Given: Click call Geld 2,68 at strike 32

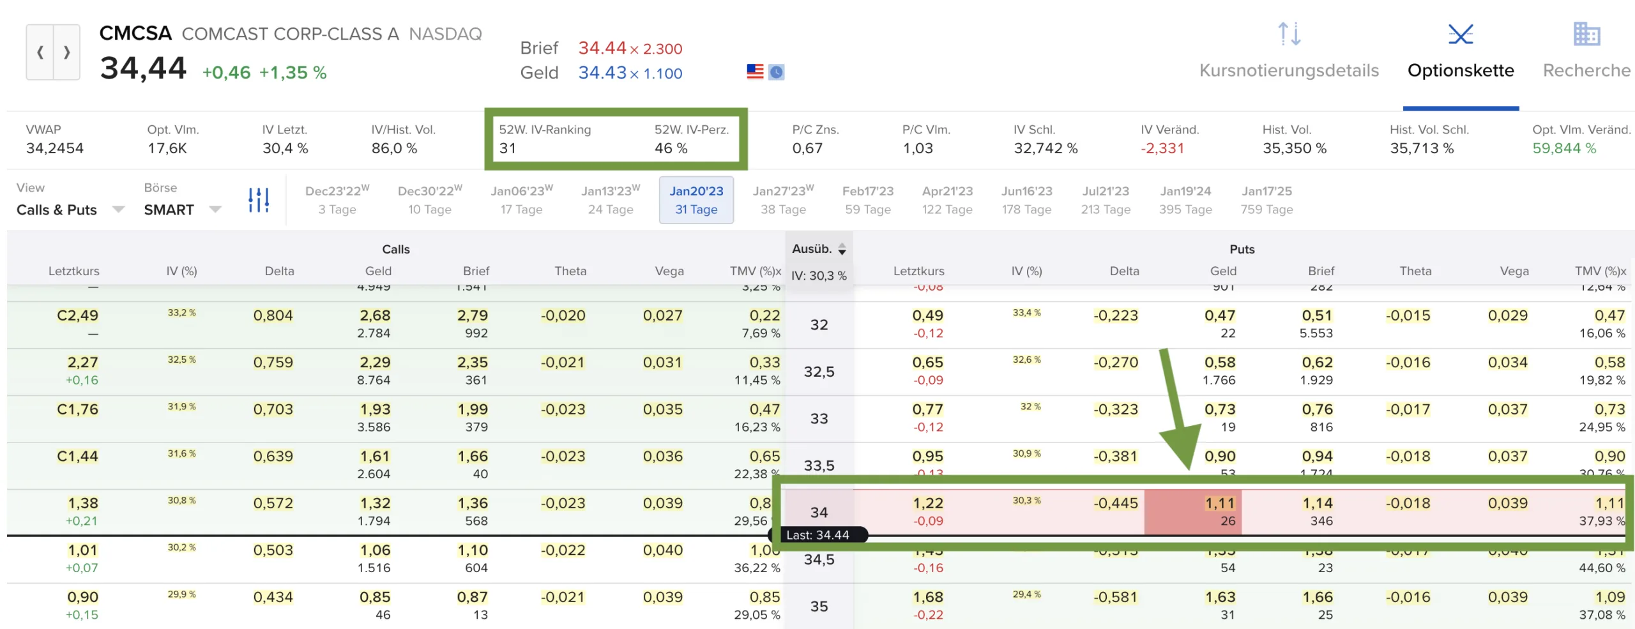Looking at the screenshot, I should pos(375,315).
